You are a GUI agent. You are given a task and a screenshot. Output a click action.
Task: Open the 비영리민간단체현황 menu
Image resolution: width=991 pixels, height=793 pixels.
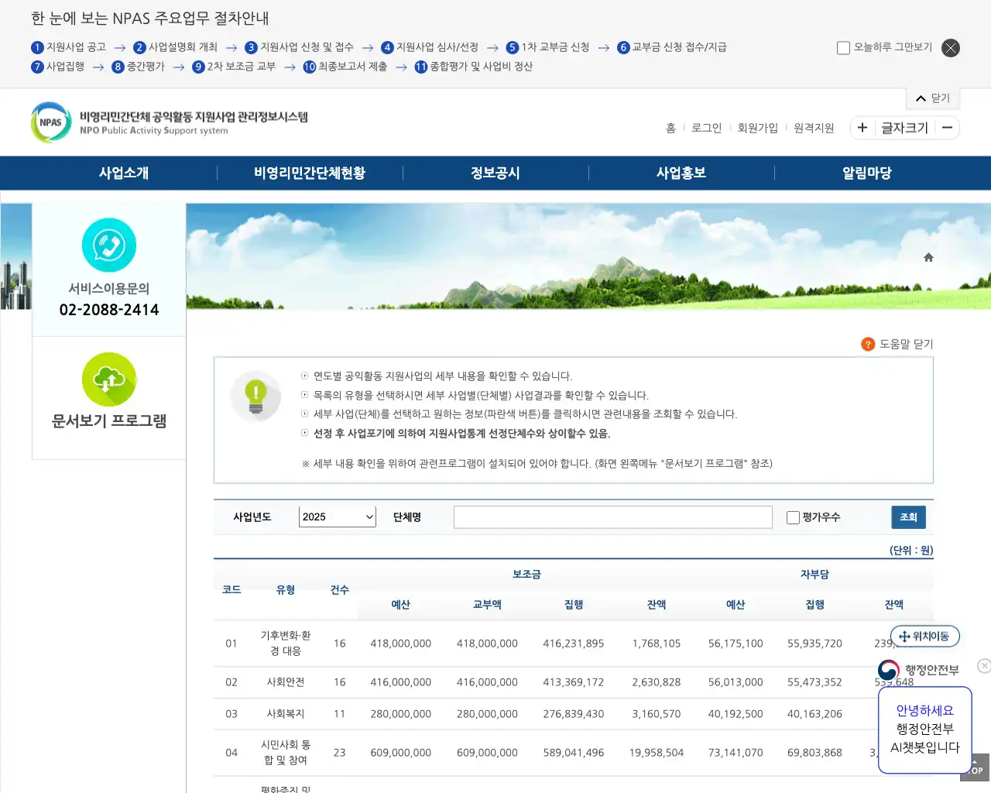coord(310,173)
